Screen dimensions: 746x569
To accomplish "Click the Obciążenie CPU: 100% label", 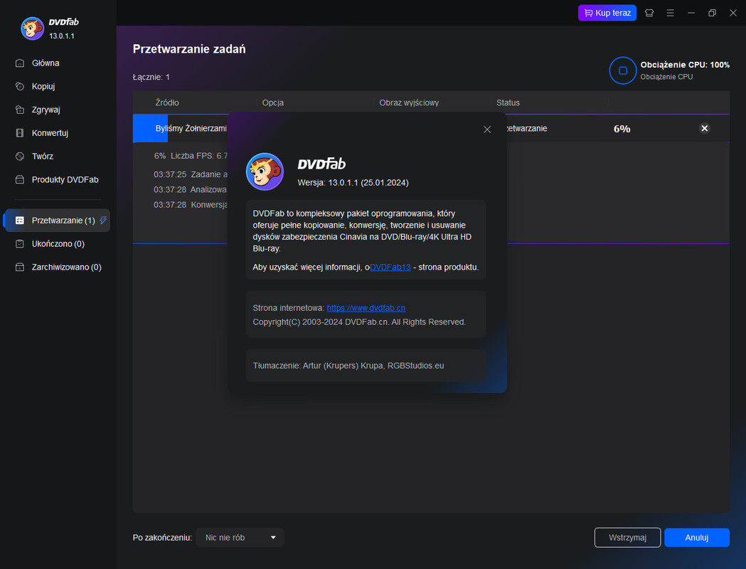I will click(x=685, y=65).
